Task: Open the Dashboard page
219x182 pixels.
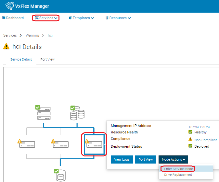Action: (x=13, y=18)
